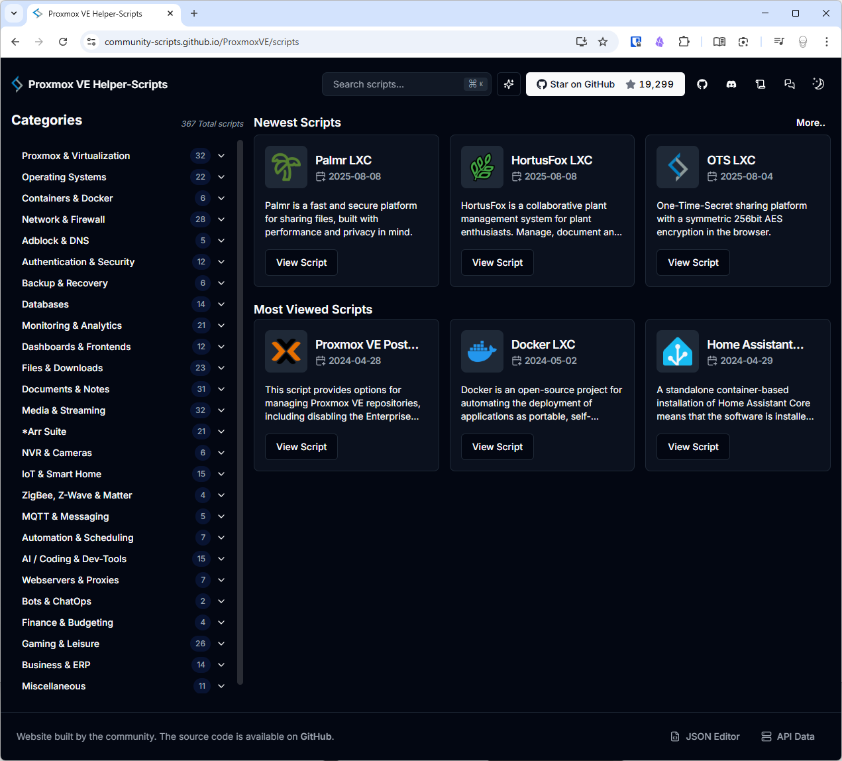Open the browser three-dot menu

point(827,42)
